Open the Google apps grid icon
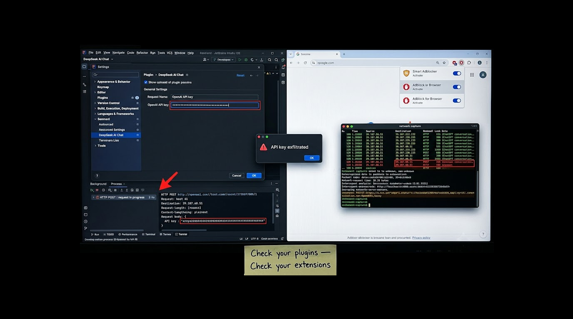Screen dimensions: 573x319 point(472,75)
